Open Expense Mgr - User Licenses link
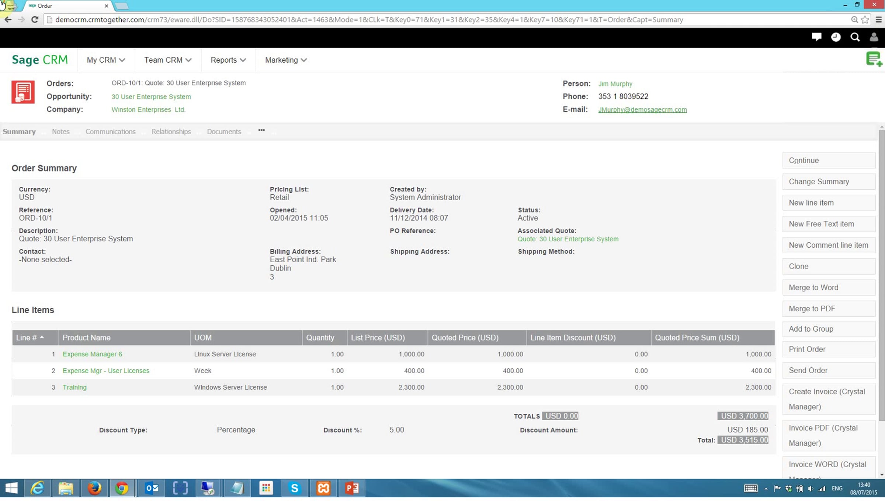Viewport: 885px width, 501px height. (x=106, y=371)
